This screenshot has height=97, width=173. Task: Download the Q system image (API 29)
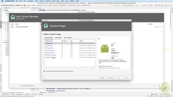[x=49, y=46]
